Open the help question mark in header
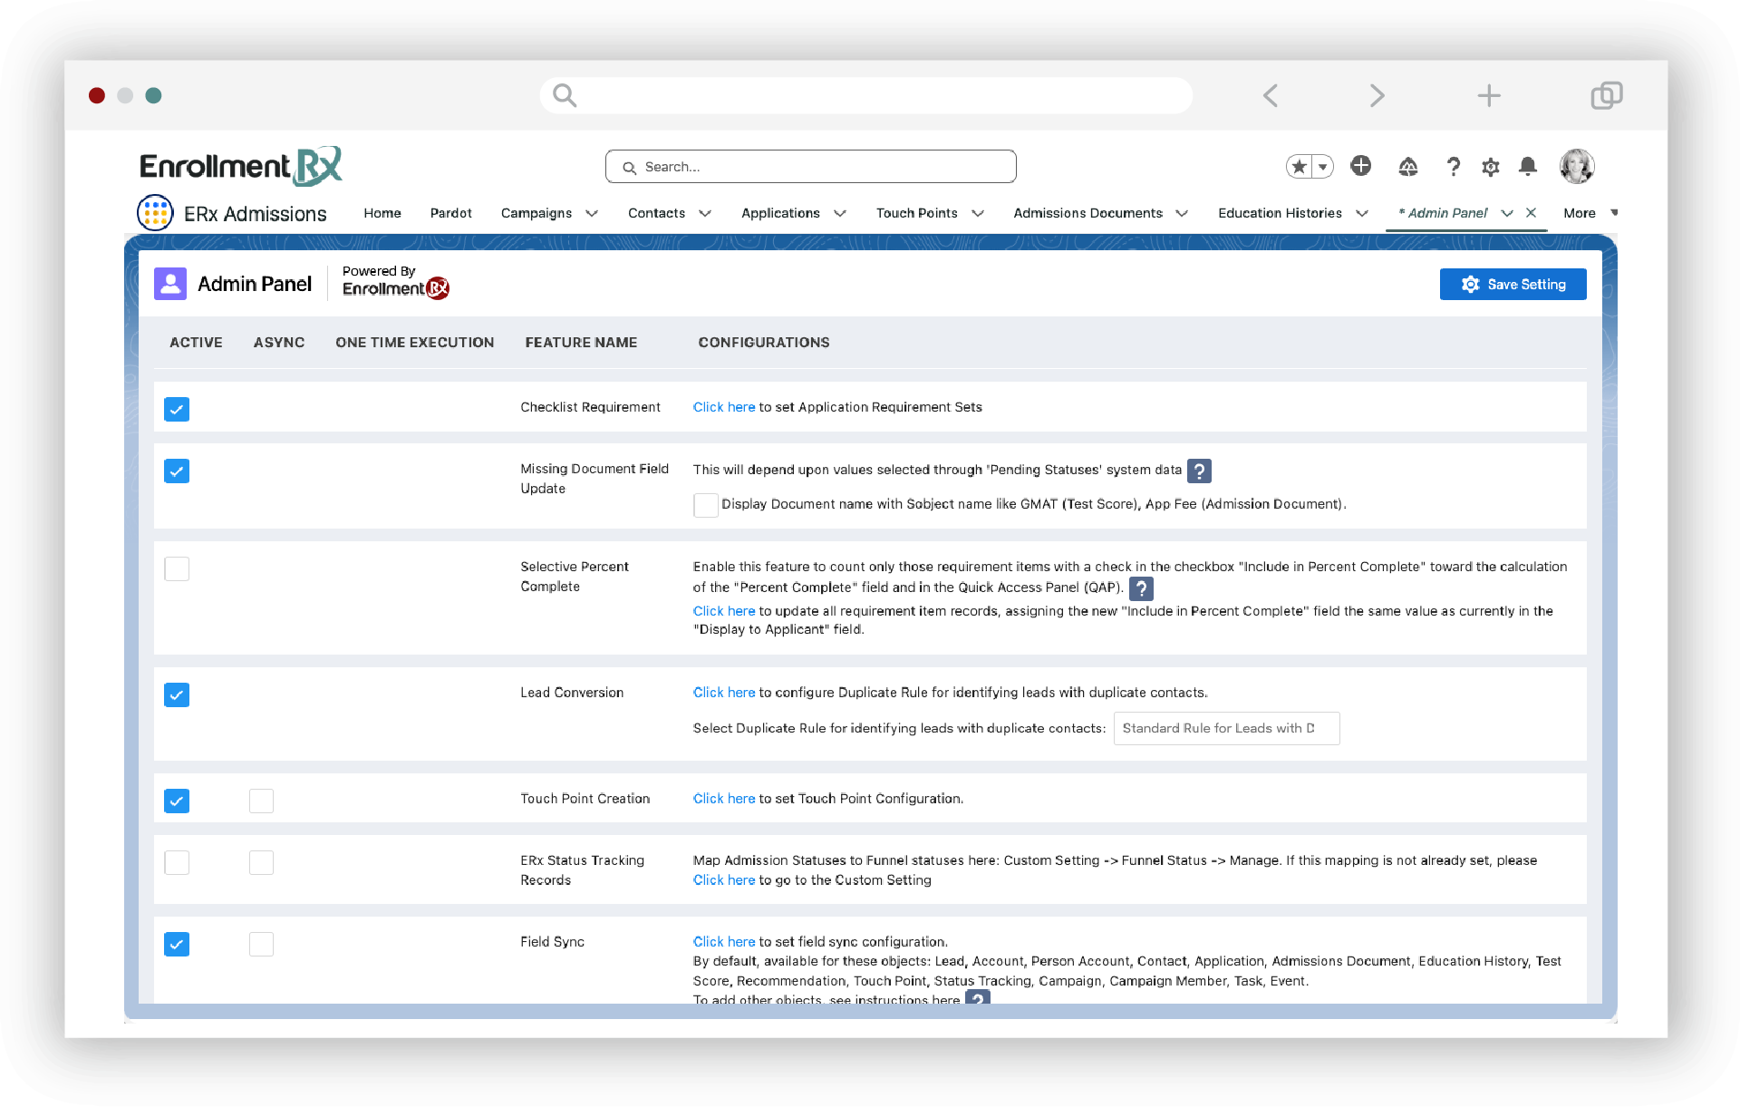This screenshot has height=1107, width=1740. (x=1454, y=167)
